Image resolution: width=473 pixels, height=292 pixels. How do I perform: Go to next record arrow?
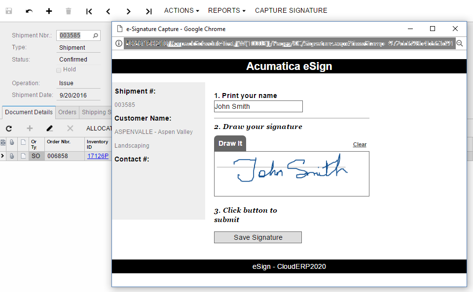click(x=129, y=11)
